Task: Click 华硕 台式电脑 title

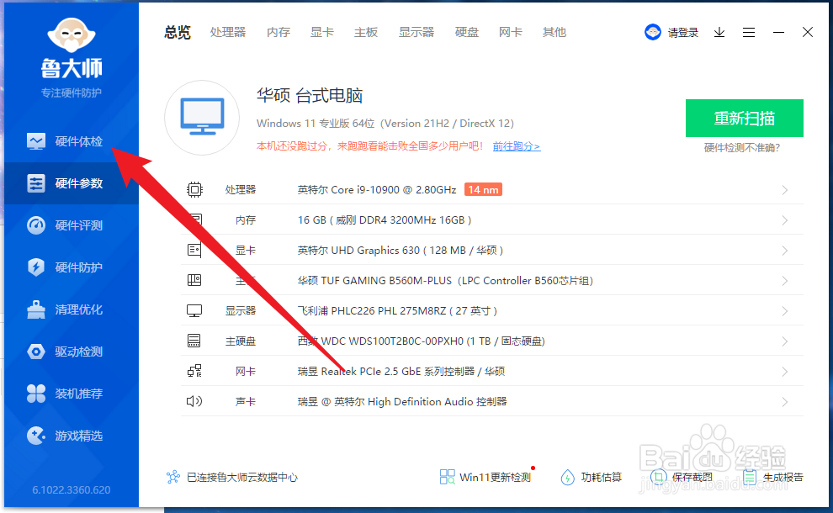Action: pos(310,96)
